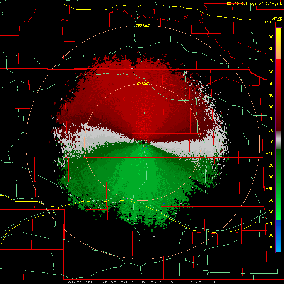The width and height of the screenshot is (284, 284).
Task: Click the 90 value on the velocity scale
Action: click(271, 37)
